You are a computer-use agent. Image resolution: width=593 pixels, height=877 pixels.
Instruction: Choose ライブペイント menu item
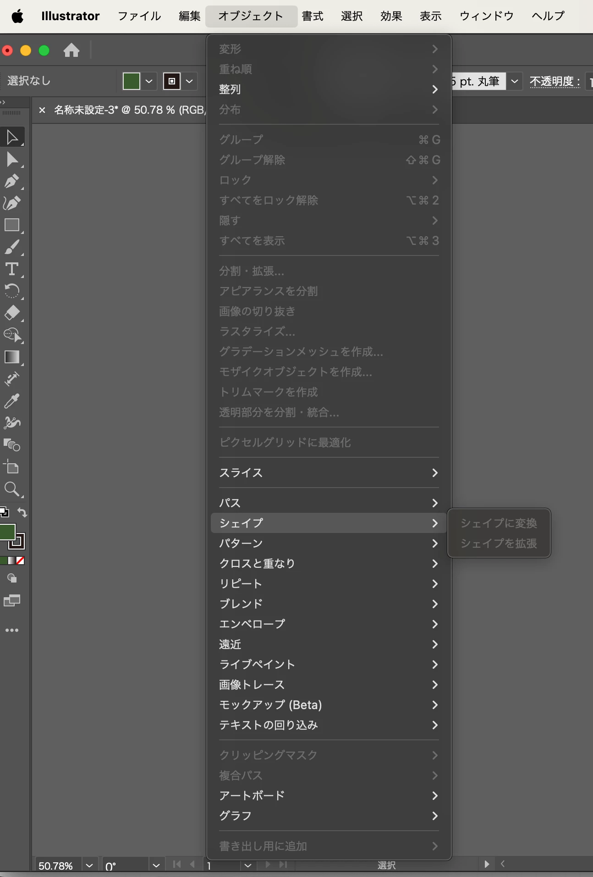329,665
